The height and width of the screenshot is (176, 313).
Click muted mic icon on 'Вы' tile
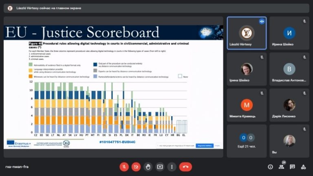click(304, 129)
